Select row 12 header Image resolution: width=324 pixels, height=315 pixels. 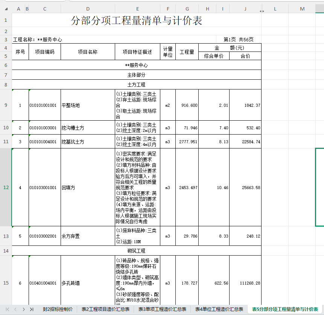coord(6,188)
